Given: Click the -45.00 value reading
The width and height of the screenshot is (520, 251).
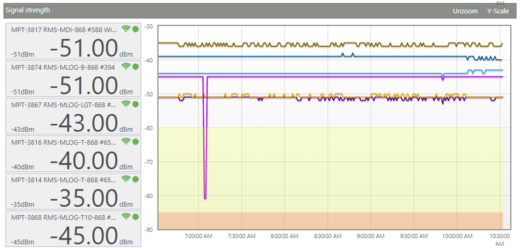Looking at the screenshot, I should pyautogui.click(x=84, y=235).
